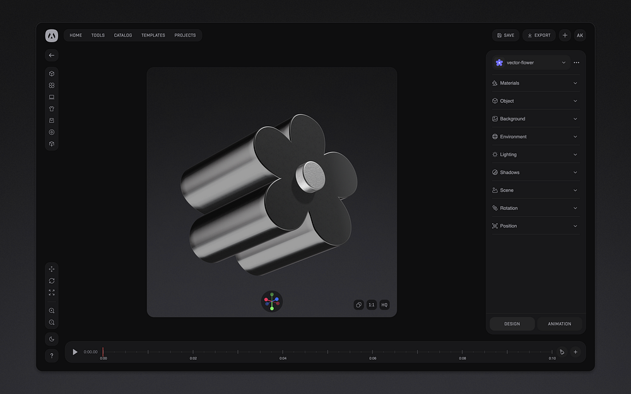Activate the move/pan tool
The height and width of the screenshot is (394, 631).
pyautogui.click(x=52, y=269)
